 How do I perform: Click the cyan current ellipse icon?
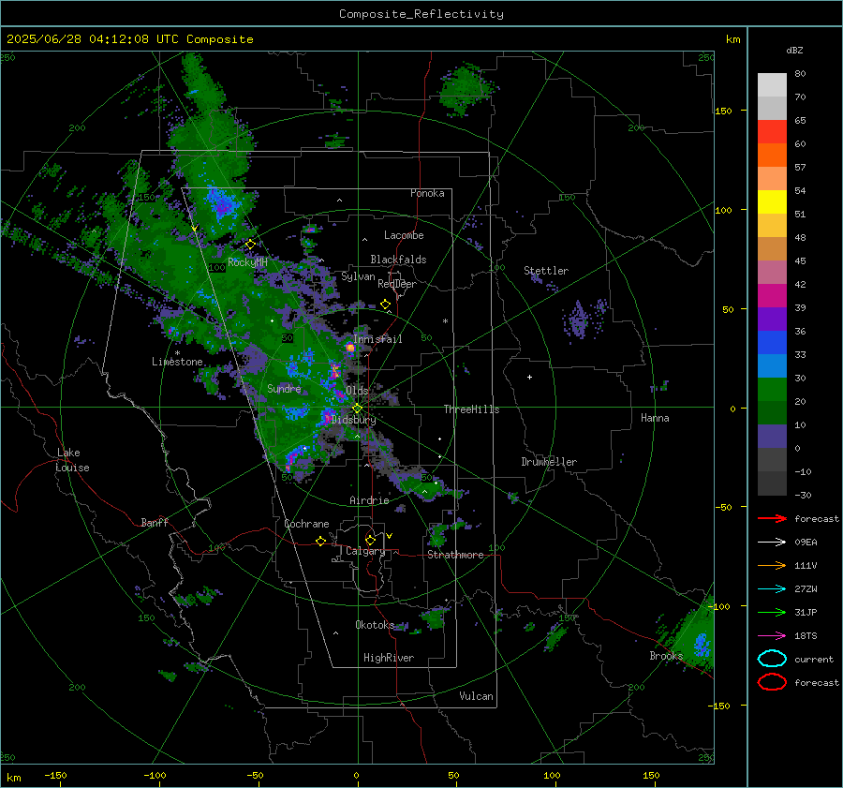pos(772,659)
